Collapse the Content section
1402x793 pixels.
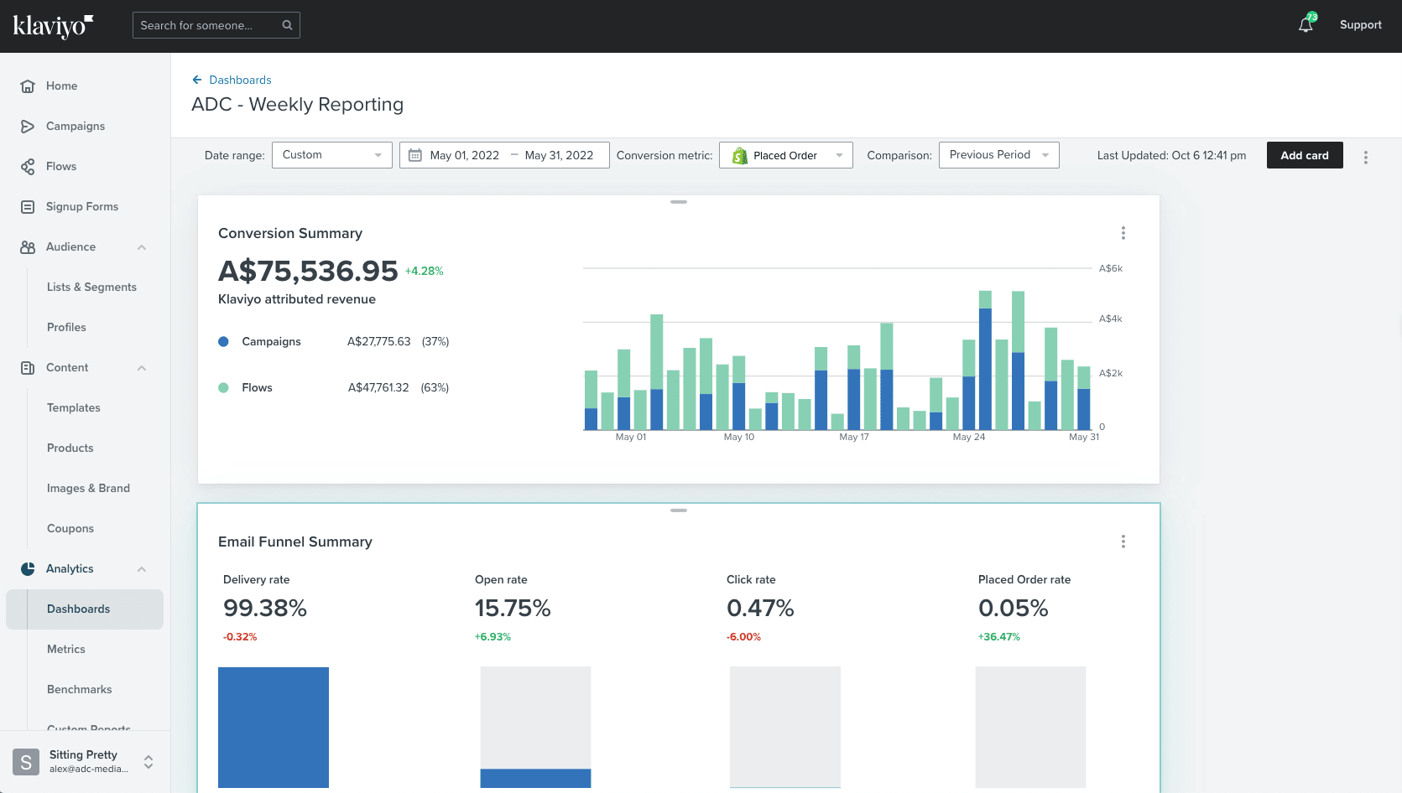pos(142,368)
